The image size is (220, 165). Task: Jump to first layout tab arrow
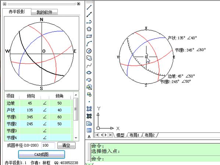pyautogui.click(x=97, y=135)
